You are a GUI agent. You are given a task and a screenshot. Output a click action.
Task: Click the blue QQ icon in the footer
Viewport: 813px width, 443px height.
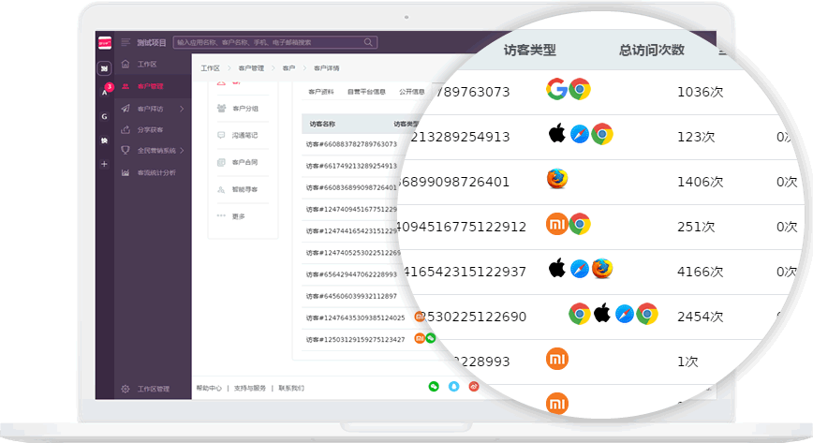pos(453,386)
